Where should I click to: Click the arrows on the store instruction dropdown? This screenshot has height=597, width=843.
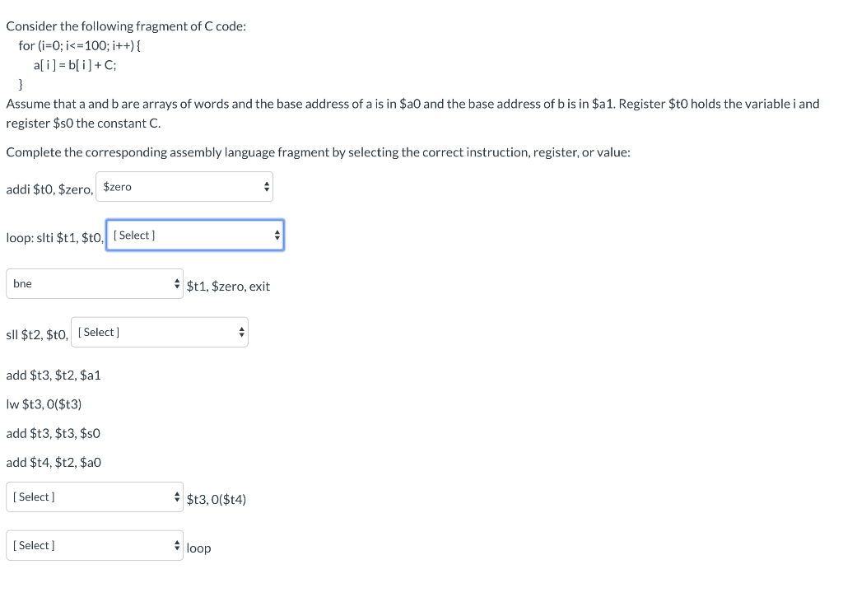pyautogui.click(x=176, y=496)
